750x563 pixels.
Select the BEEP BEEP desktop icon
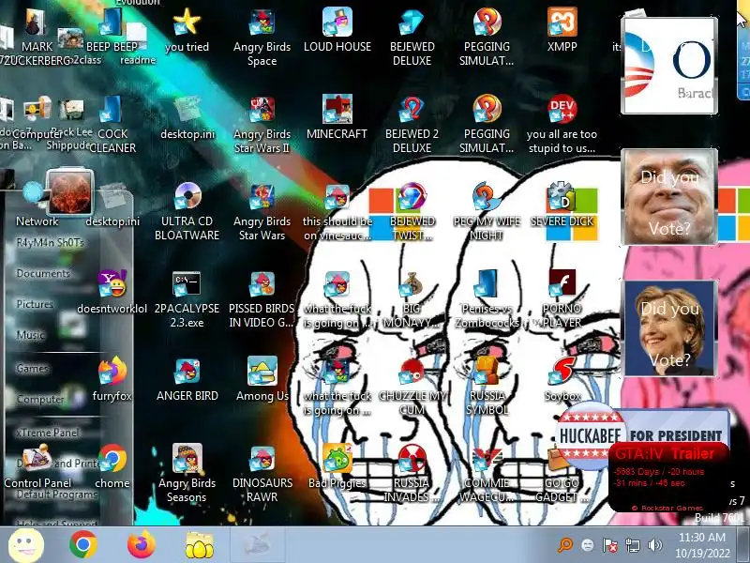click(x=111, y=22)
